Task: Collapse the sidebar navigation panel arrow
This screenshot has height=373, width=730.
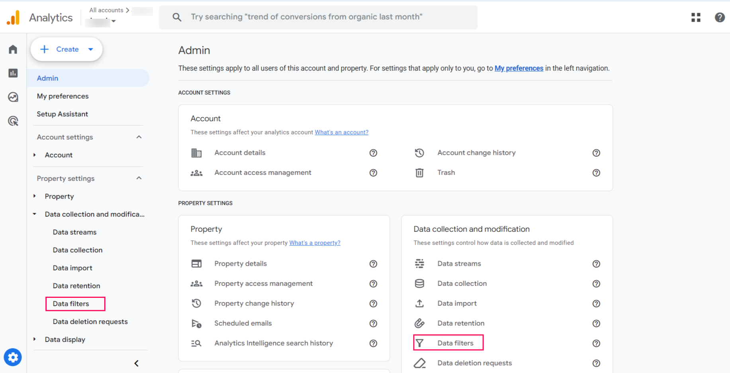Action: [x=136, y=363]
